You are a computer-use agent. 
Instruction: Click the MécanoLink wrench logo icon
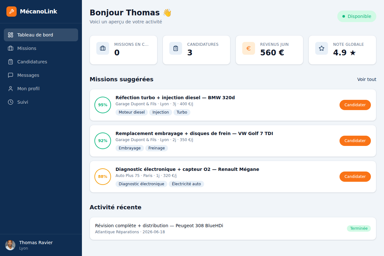click(12, 12)
